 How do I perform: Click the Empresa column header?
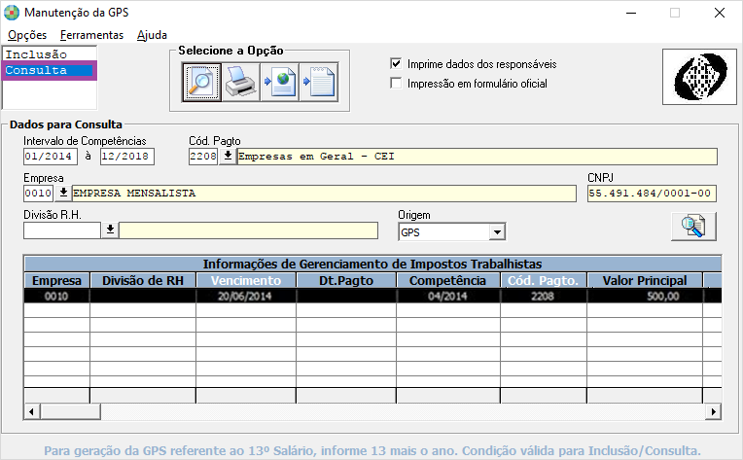coord(56,280)
